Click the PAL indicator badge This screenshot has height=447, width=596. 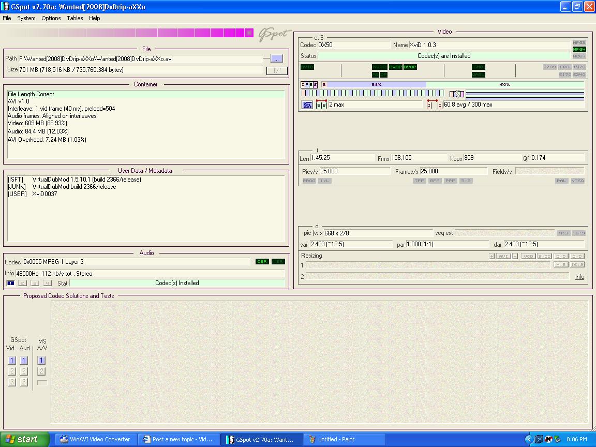coord(561,181)
